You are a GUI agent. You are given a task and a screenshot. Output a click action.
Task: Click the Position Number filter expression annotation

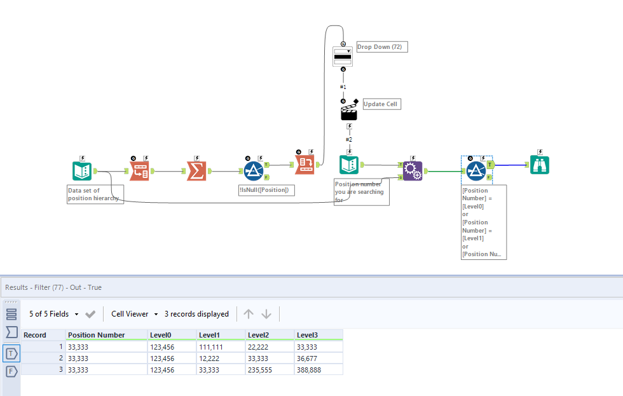pos(484,222)
